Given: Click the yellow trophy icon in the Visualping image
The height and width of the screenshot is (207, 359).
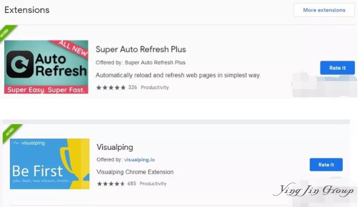Looking at the screenshot, I should (x=74, y=164).
